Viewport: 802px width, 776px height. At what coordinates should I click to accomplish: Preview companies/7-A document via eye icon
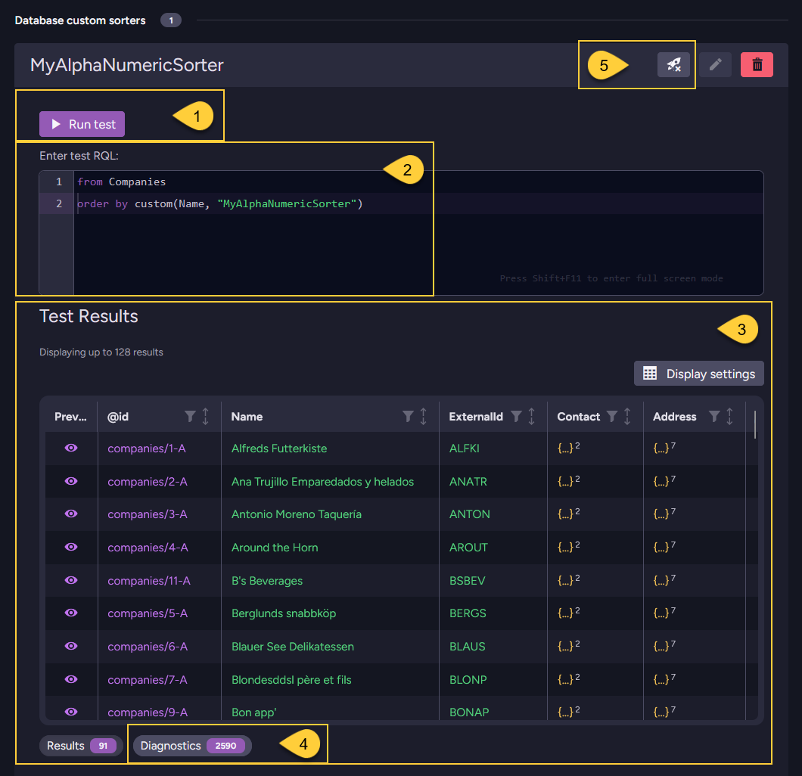pos(71,679)
